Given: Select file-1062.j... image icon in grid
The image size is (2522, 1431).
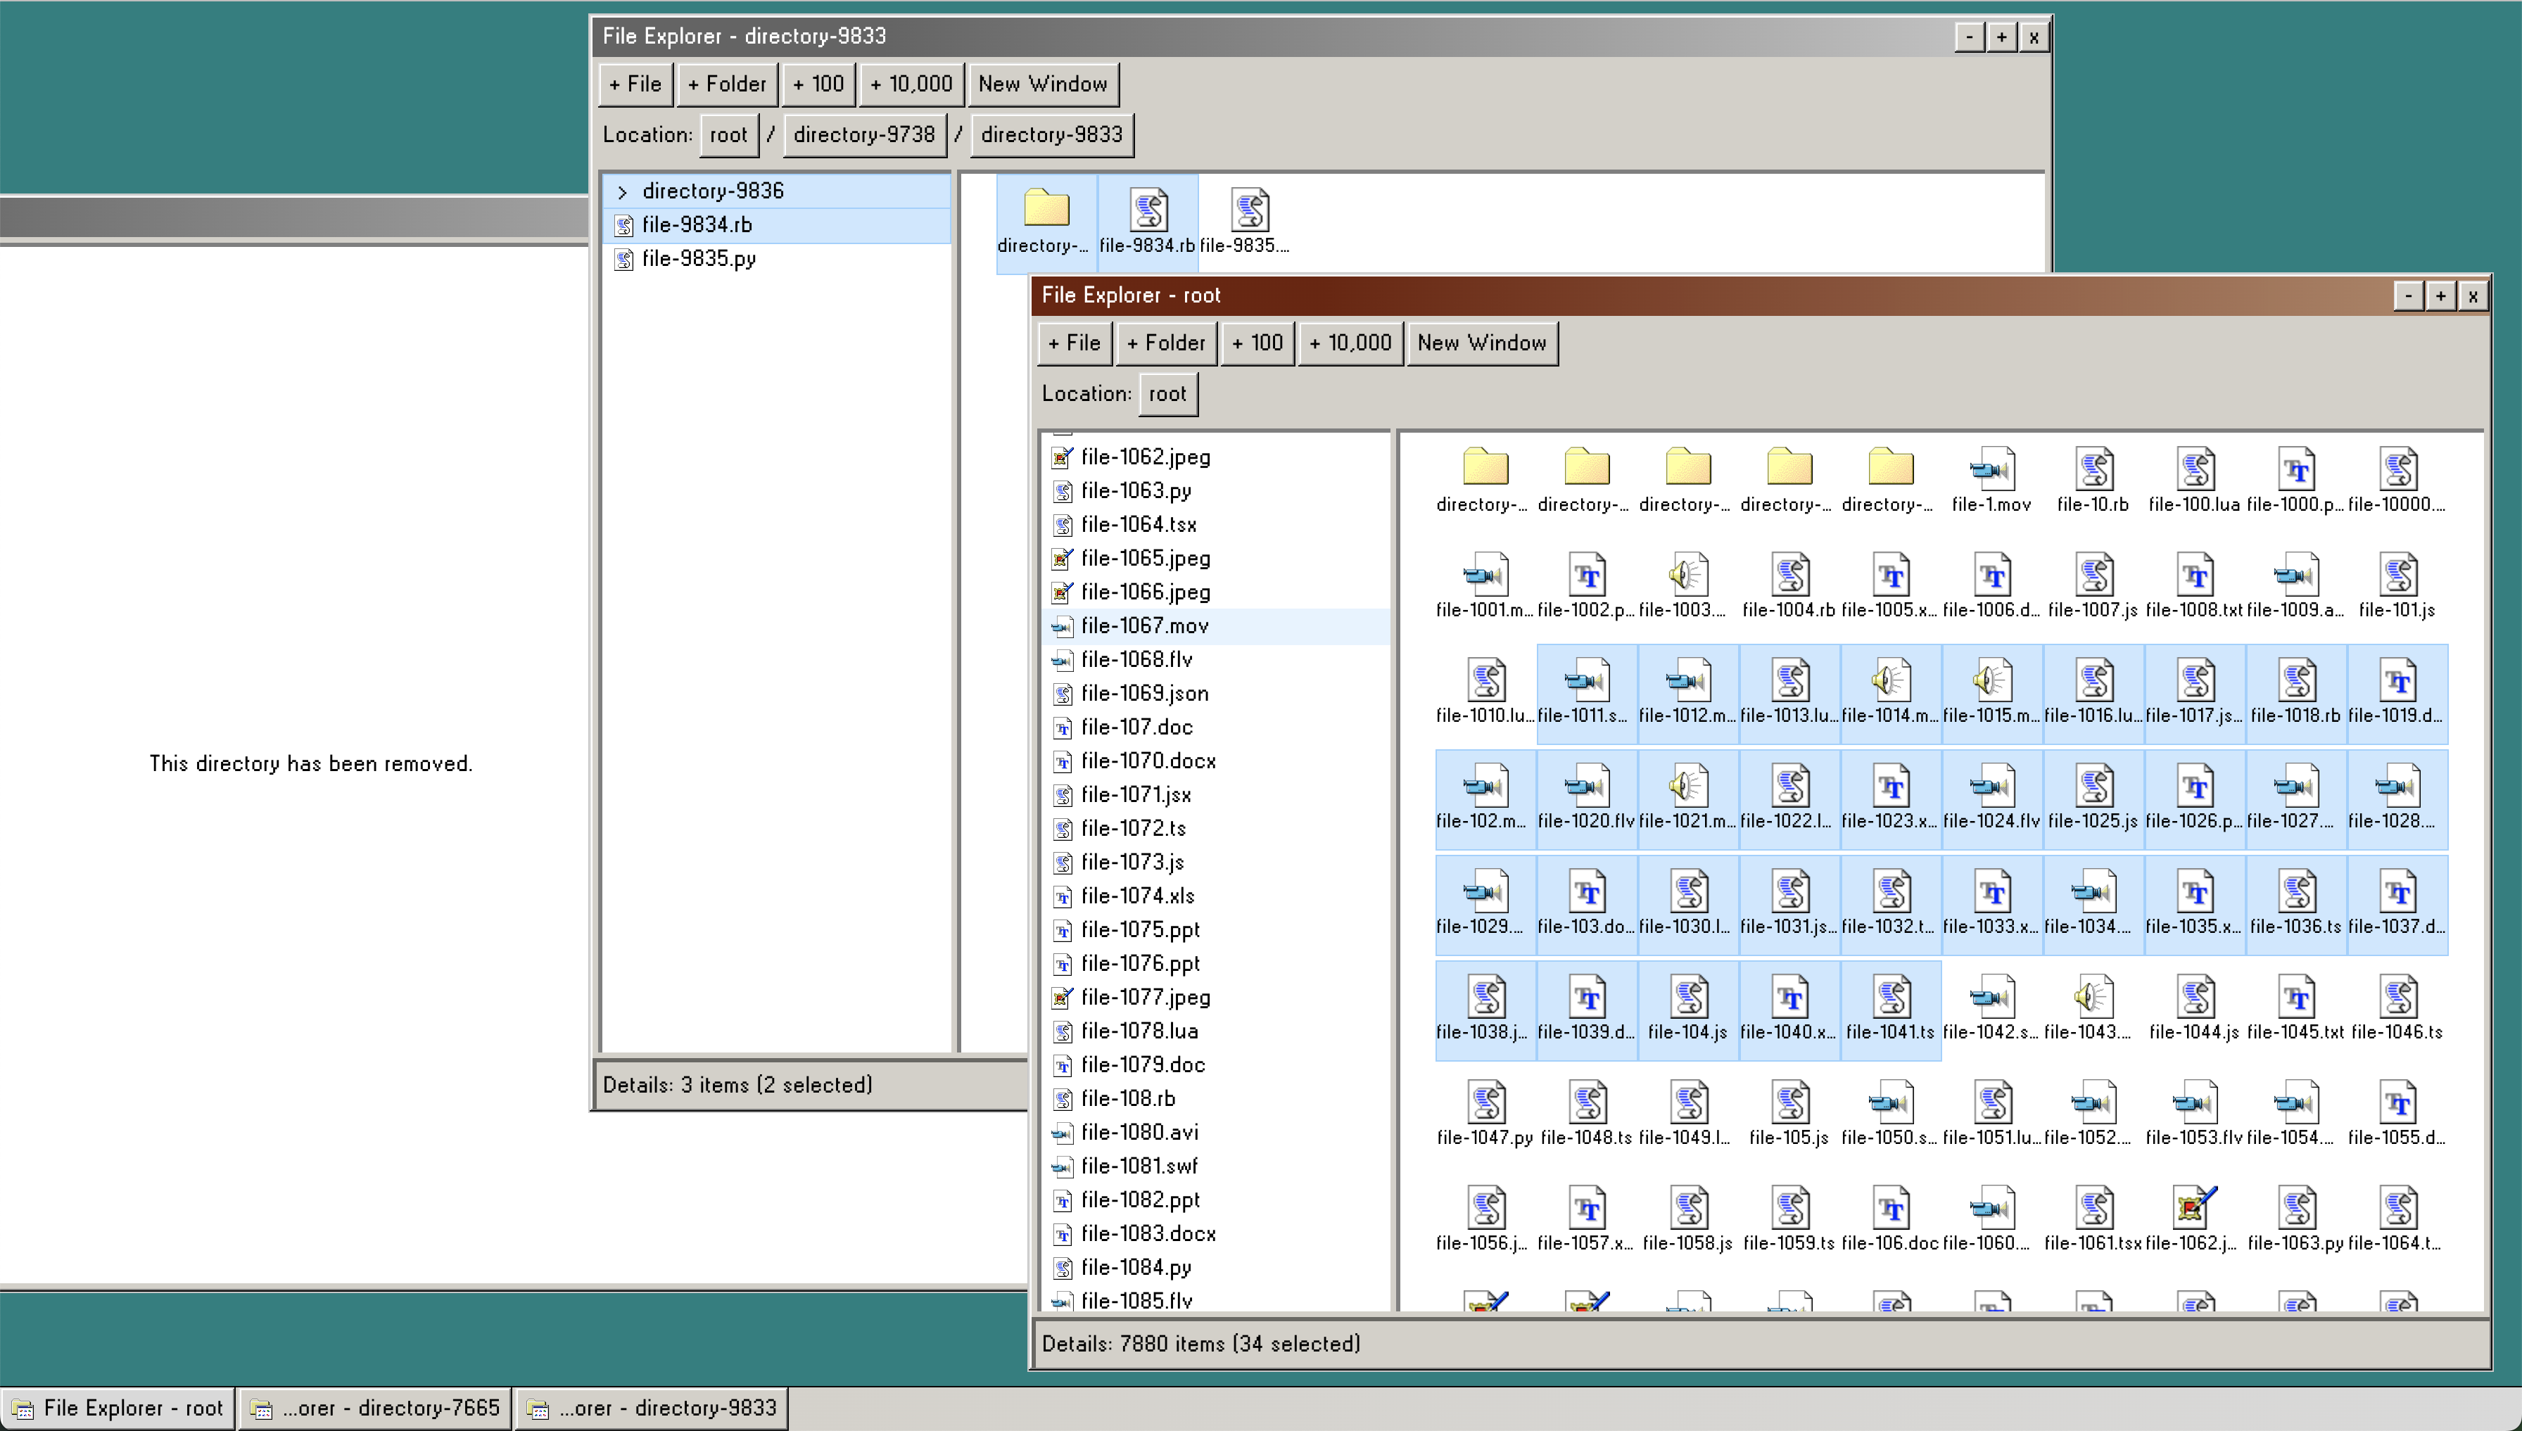Looking at the screenshot, I should click(2193, 1207).
